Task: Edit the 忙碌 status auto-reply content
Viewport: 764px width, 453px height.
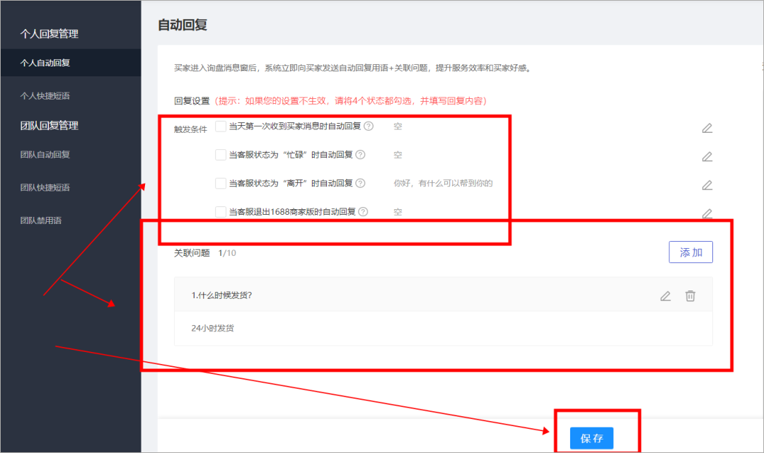Action: 707,157
